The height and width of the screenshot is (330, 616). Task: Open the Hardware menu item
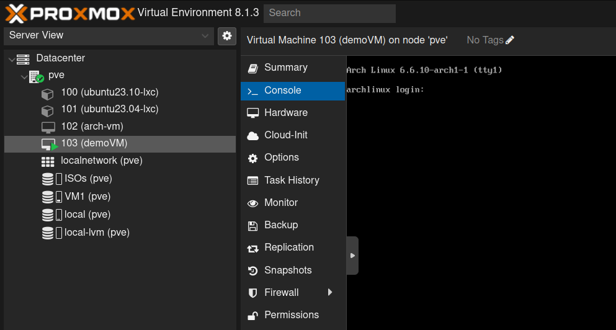click(285, 113)
